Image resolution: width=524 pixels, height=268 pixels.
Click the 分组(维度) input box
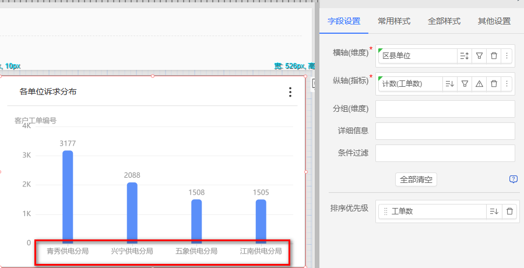coord(445,109)
